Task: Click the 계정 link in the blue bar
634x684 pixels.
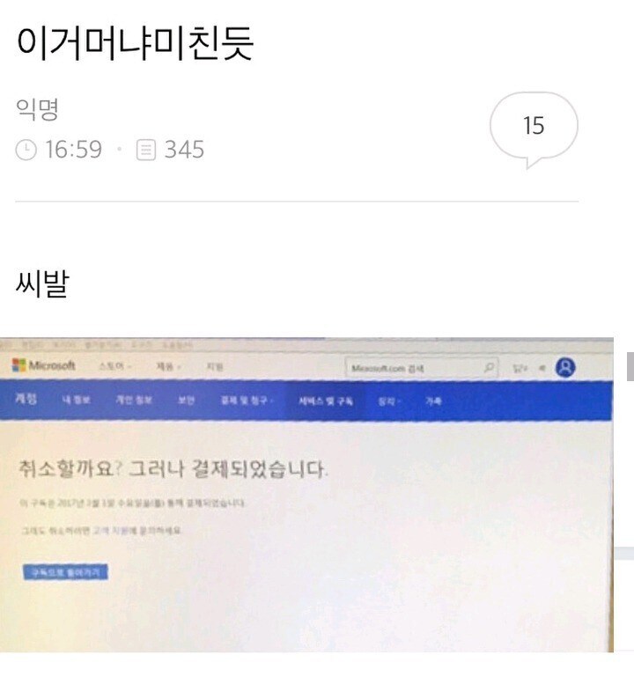Action: (x=26, y=398)
